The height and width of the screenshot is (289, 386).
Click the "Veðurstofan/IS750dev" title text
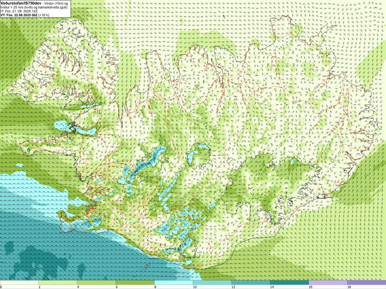click(21, 3)
